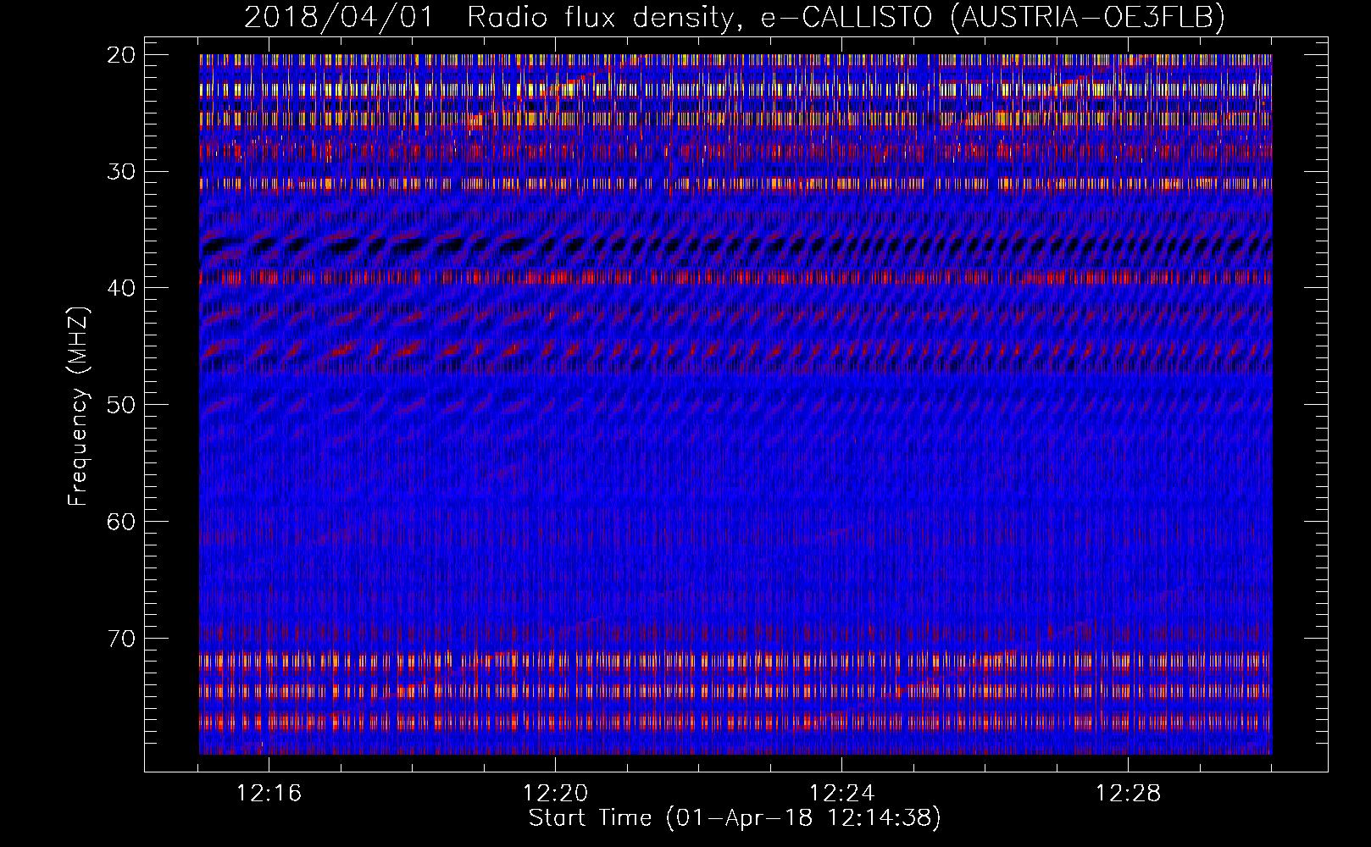Click the 12:28 time tick label

pyautogui.click(x=1128, y=794)
